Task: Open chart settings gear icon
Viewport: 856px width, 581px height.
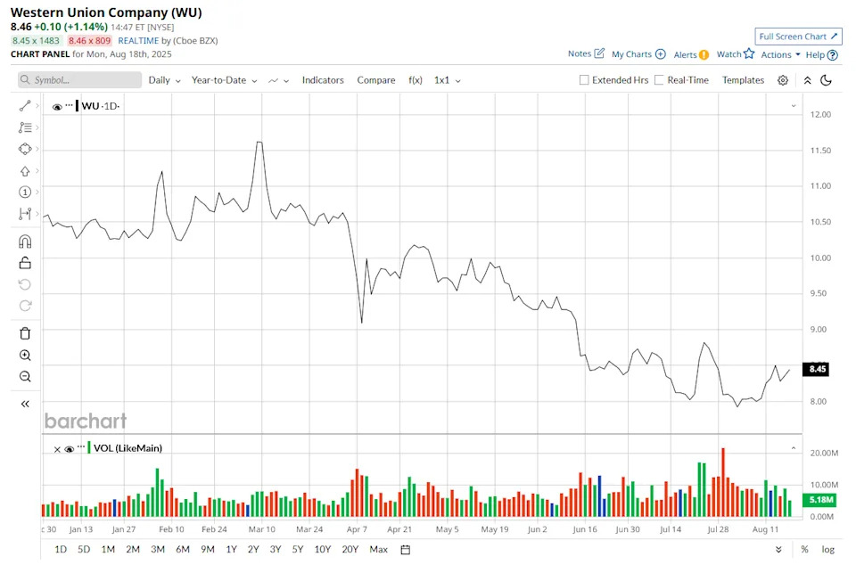Action: 782,80
